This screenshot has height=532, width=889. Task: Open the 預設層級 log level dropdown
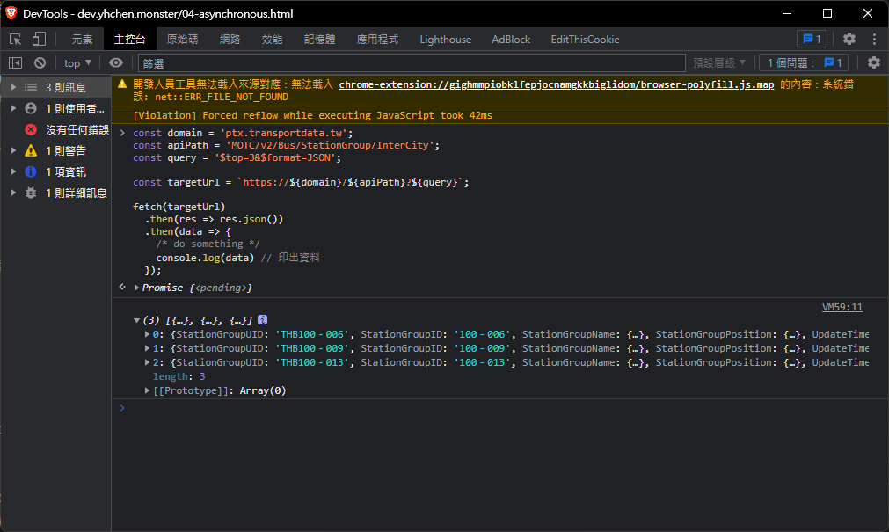pyautogui.click(x=719, y=62)
